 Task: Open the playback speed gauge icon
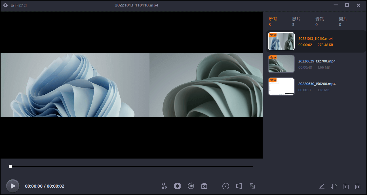pos(226,186)
